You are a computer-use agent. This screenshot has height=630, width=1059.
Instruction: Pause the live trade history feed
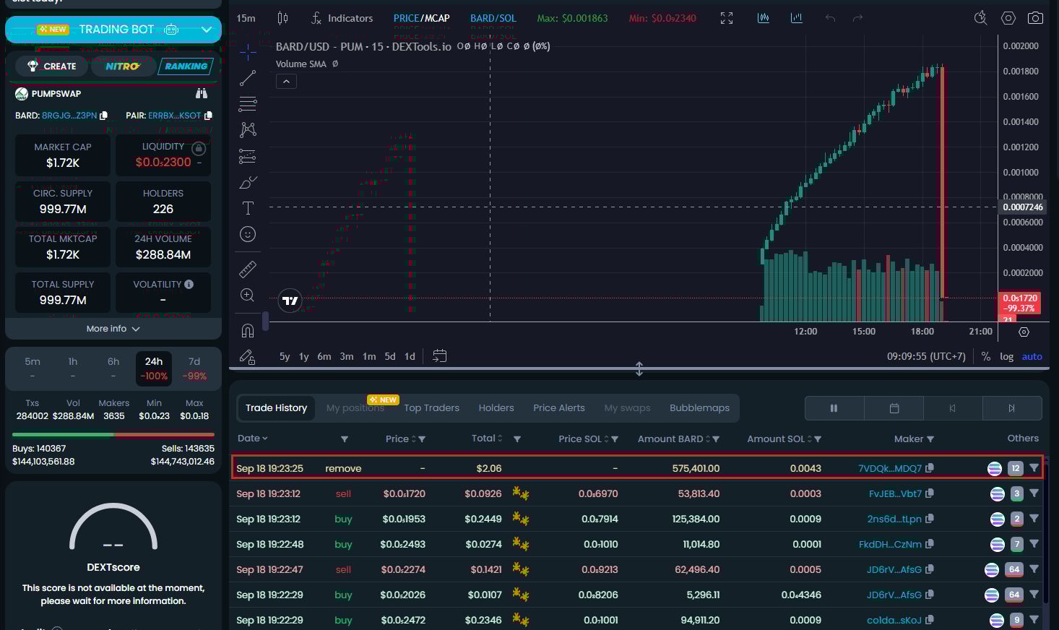pos(834,408)
